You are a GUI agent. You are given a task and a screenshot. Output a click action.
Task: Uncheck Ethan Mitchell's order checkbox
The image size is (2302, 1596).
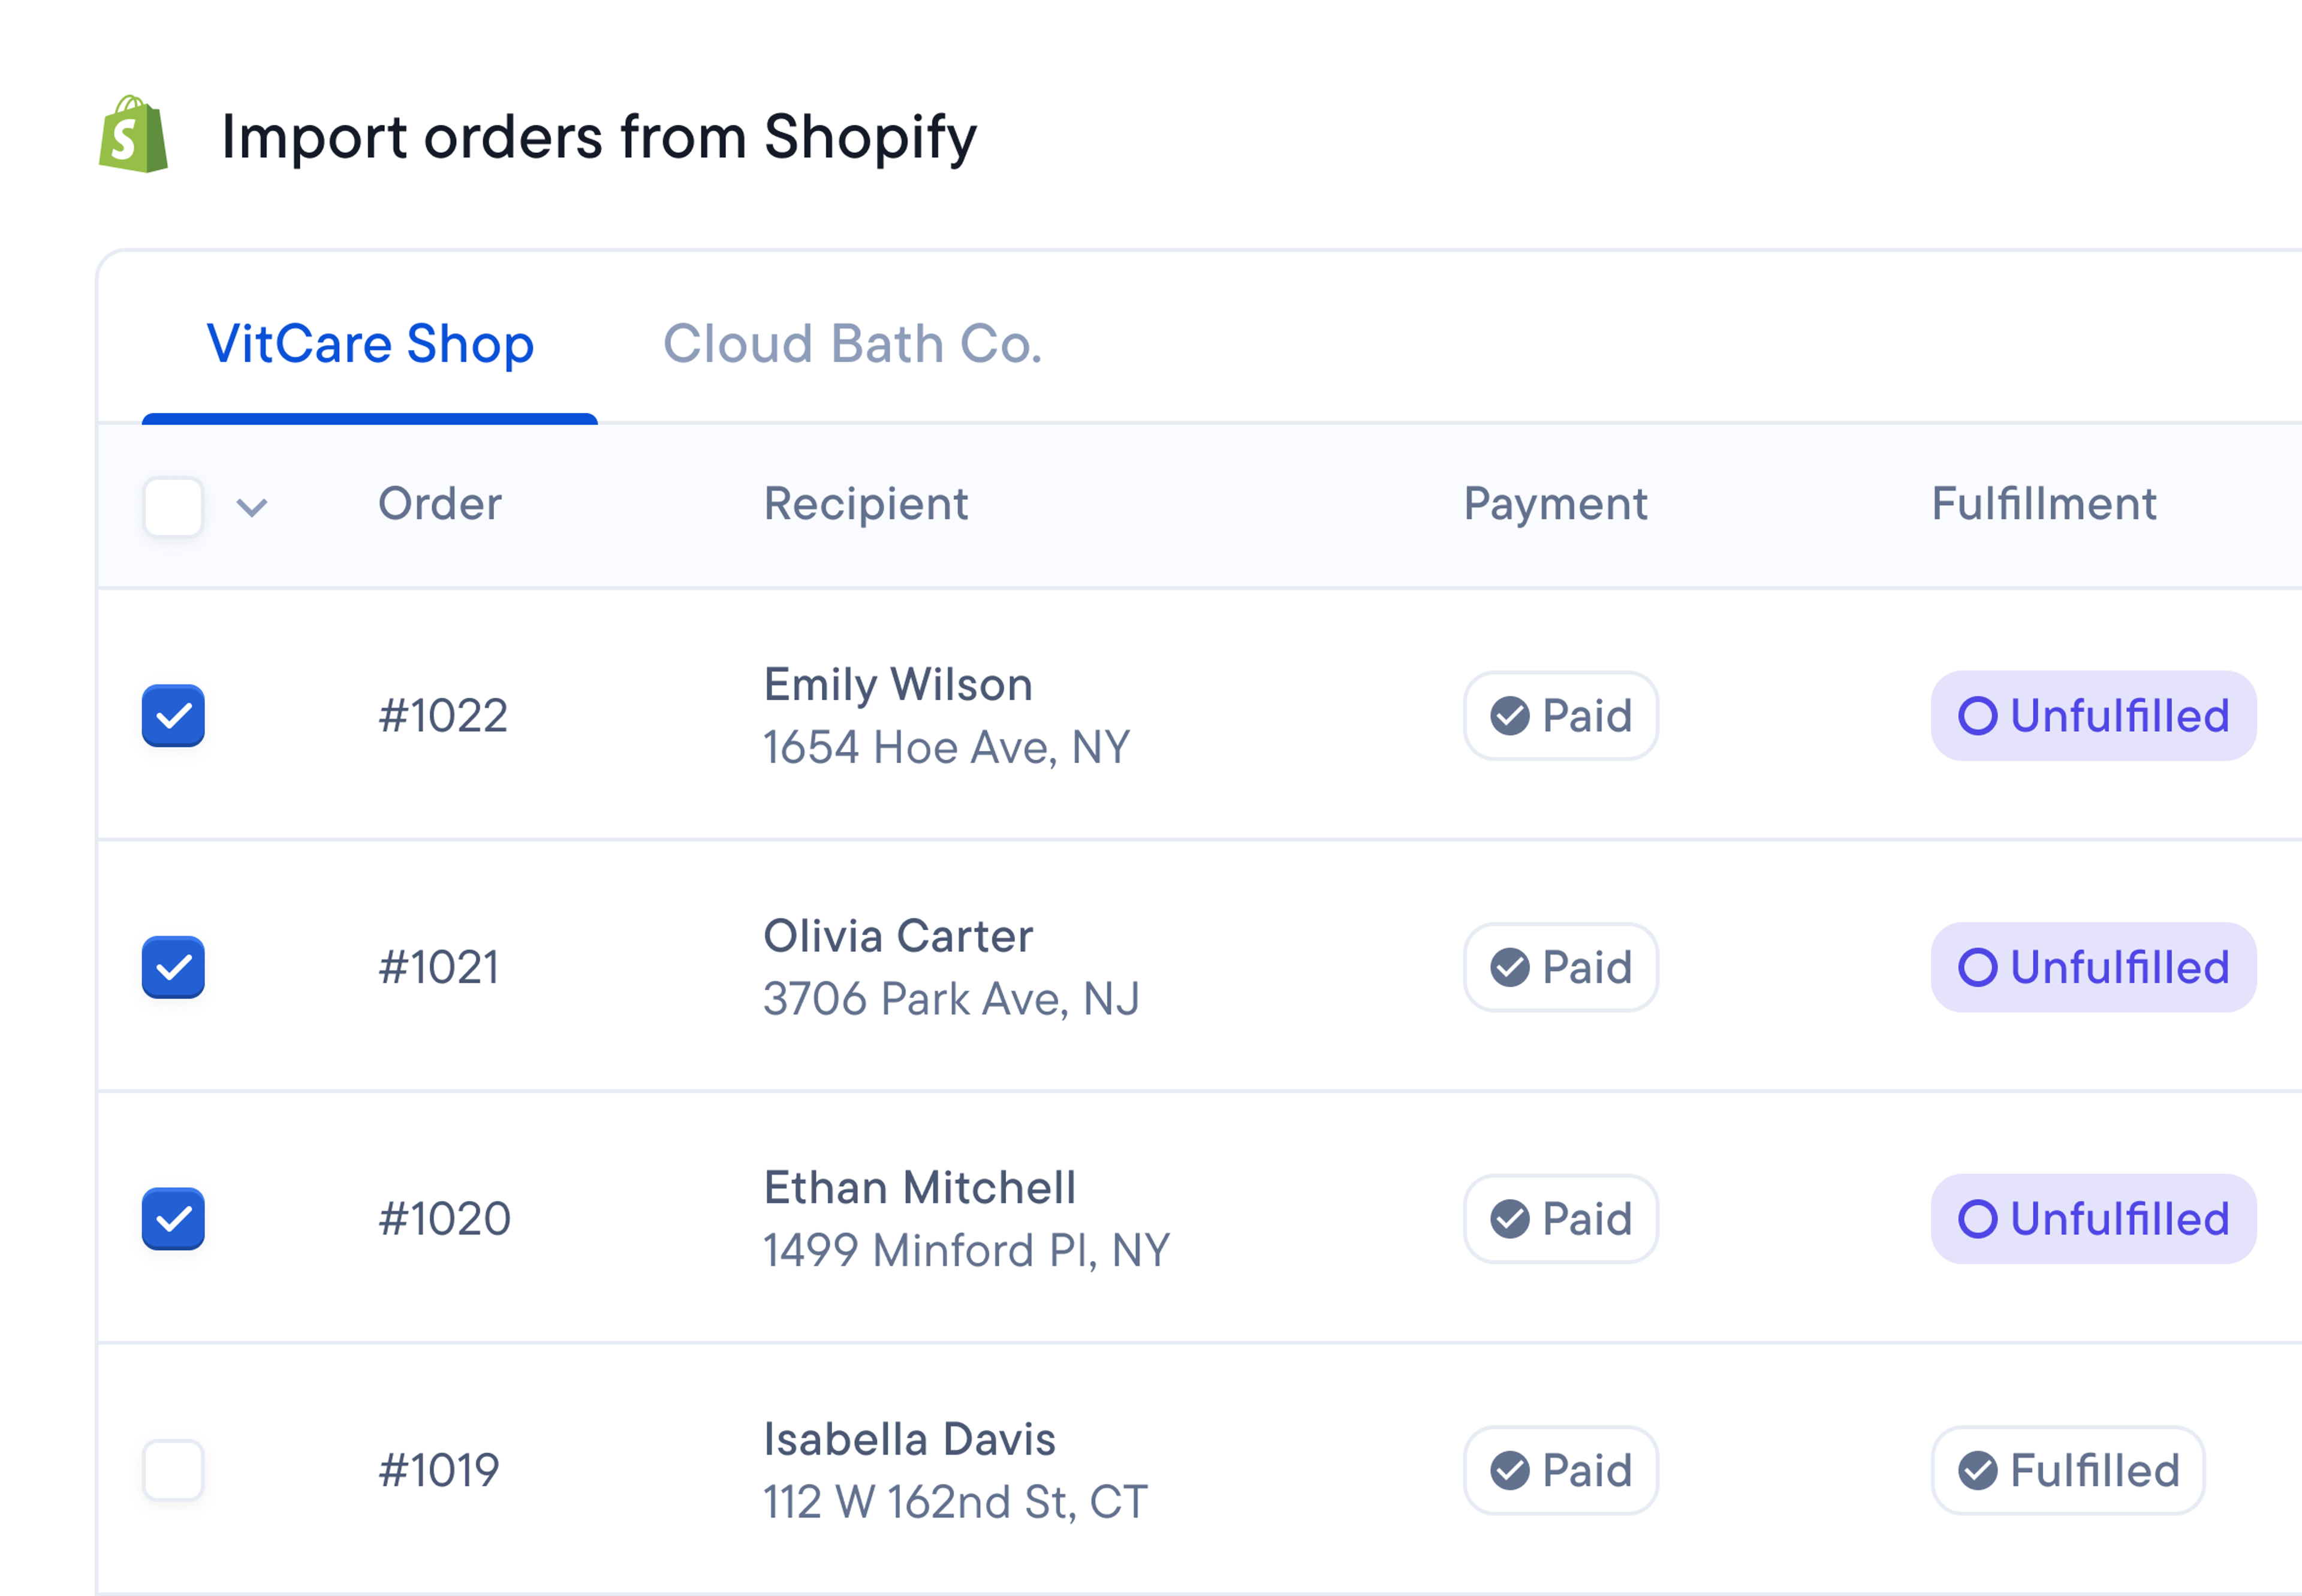[172, 1219]
